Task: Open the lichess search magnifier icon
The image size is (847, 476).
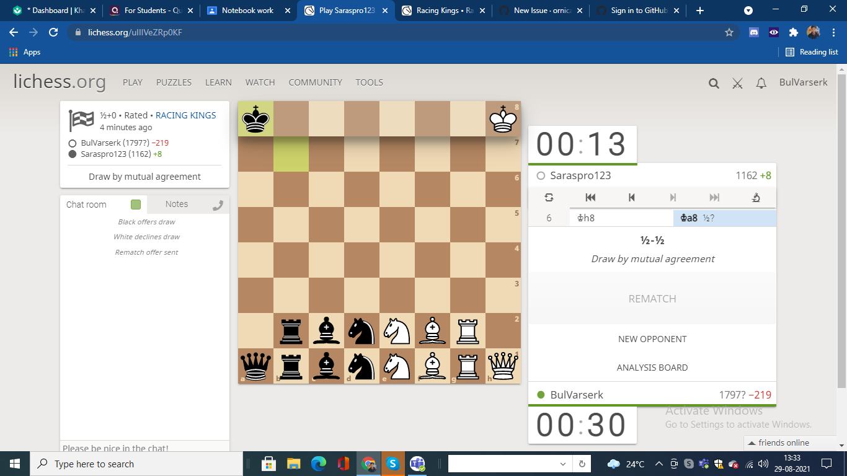Action: (x=714, y=83)
